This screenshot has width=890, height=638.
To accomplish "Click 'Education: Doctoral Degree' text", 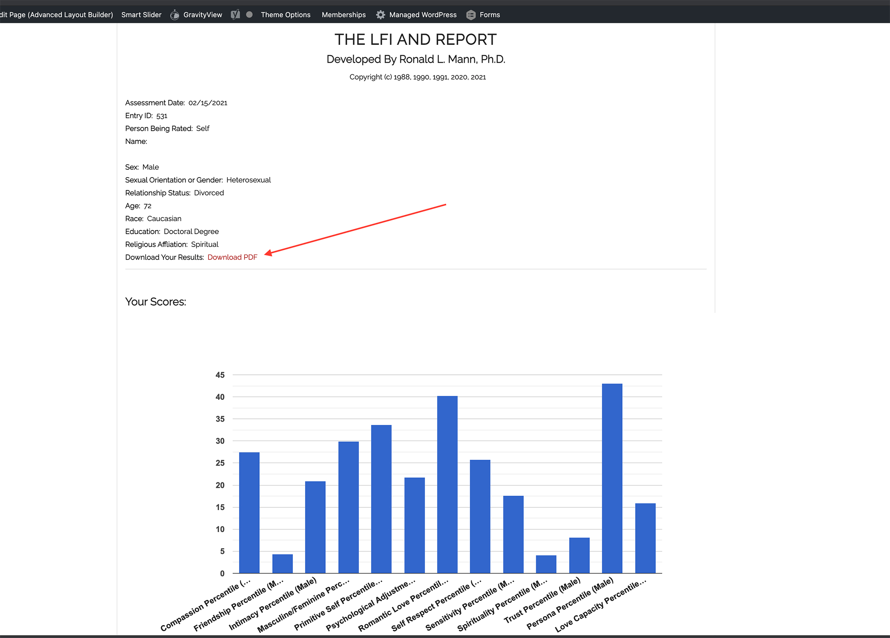I will 172,232.
